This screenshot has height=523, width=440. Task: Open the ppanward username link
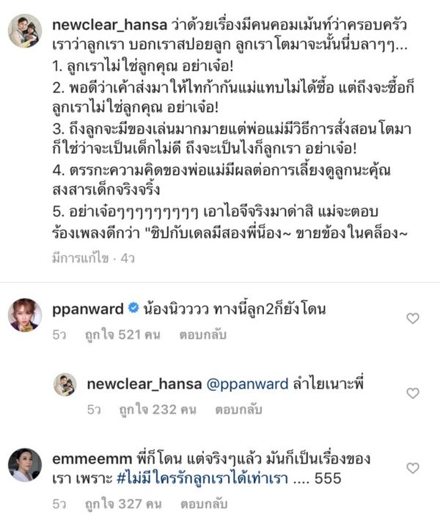pyautogui.click(x=88, y=310)
